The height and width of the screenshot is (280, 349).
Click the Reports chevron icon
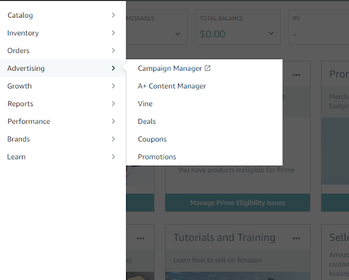coord(113,104)
